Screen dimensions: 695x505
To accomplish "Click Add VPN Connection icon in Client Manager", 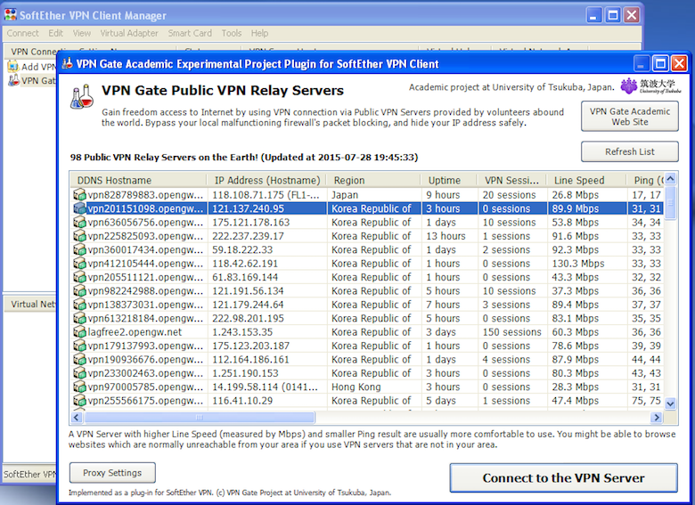I will [x=13, y=67].
